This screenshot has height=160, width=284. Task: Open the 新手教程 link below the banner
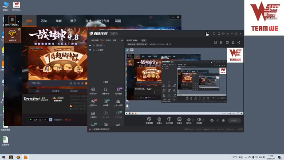click(74, 91)
